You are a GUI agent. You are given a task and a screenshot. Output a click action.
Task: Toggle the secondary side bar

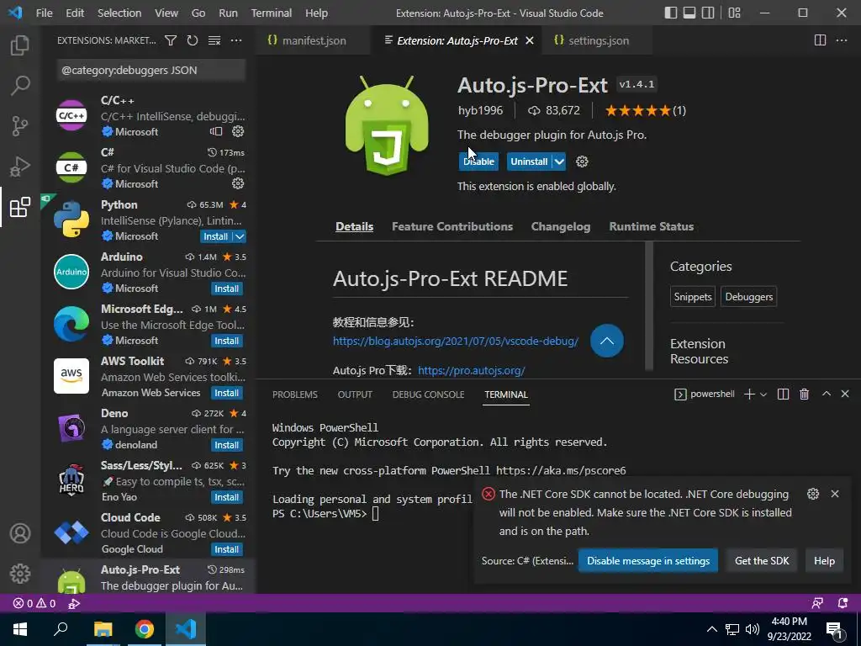708,13
